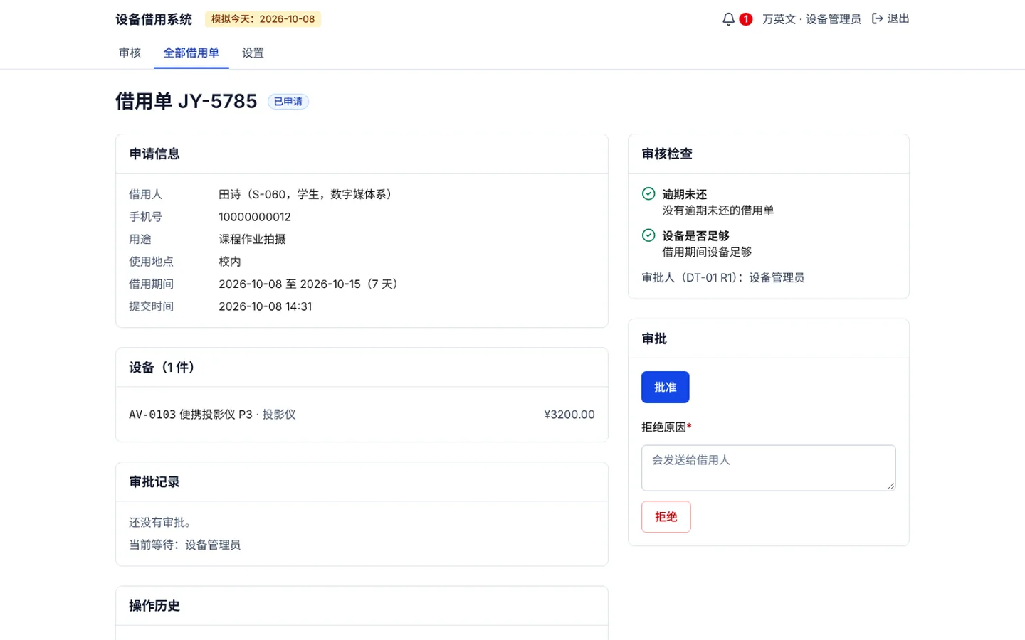The image size is (1025, 640).
Task: Click purpose value 课程作业拍摄
Action: (252, 239)
